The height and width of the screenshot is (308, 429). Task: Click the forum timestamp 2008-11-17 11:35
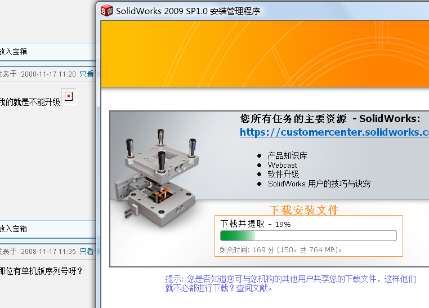point(48,251)
